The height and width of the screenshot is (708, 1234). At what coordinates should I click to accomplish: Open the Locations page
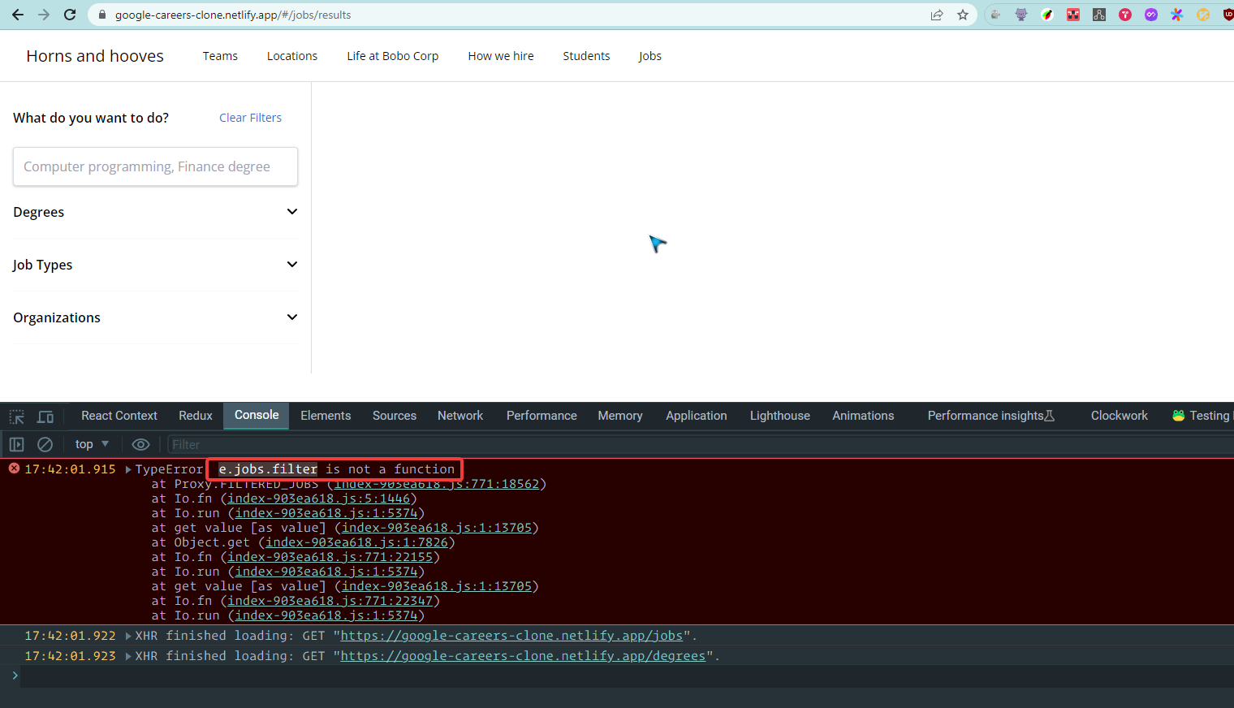(x=292, y=56)
